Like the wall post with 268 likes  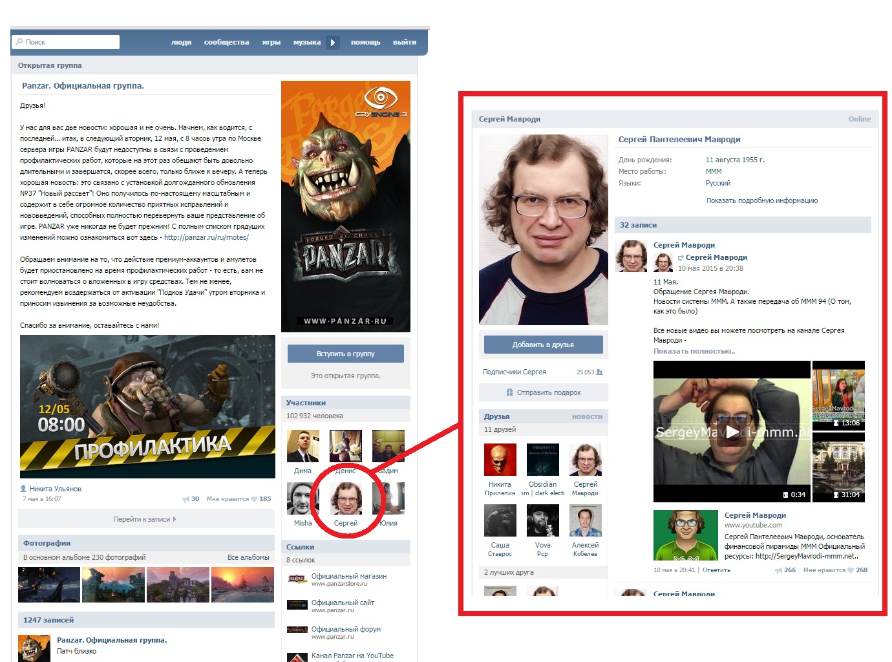click(x=851, y=570)
